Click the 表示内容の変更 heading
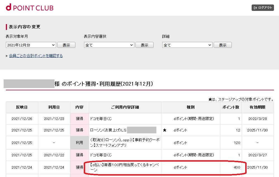279x177 pixels. [x=25, y=27]
